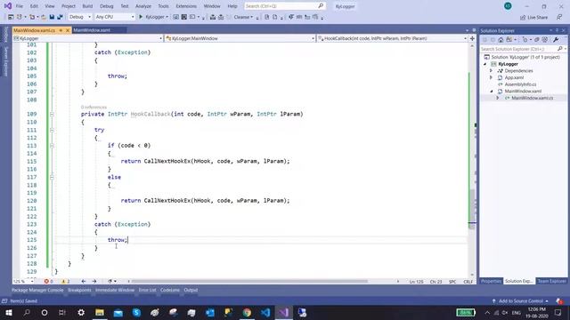The width and height of the screenshot is (570, 320).
Task: Open the Any CPU platform dropdown
Action: point(115,17)
